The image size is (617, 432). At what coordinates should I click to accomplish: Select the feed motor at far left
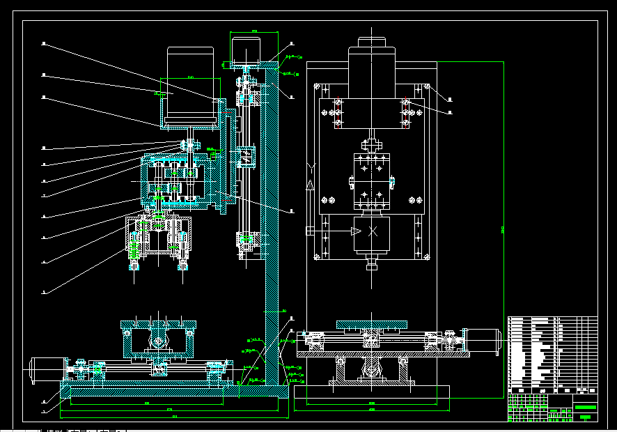pyautogui.click(x=49, y=369)
